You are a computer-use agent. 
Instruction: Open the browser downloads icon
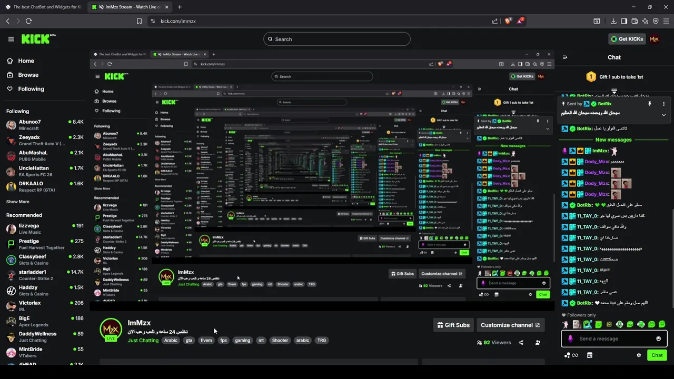pos(613,21)
